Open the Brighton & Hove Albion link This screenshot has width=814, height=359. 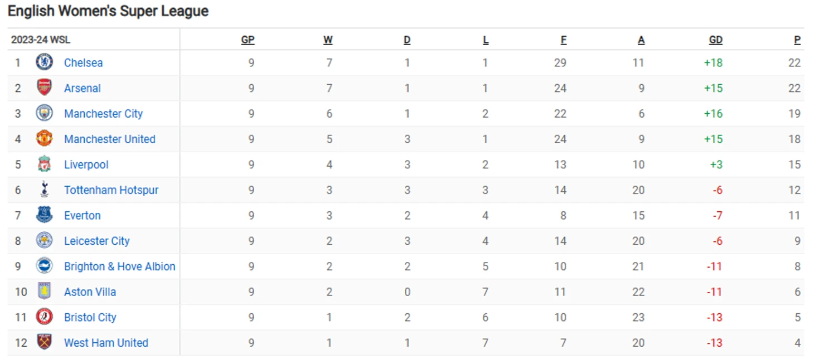click(x=120, y=266)
